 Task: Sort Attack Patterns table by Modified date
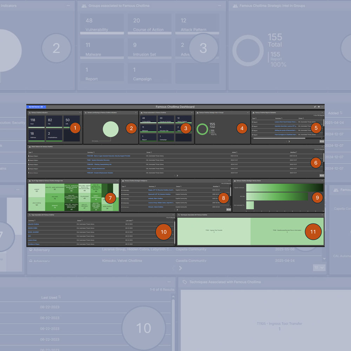(x=293, y=152)
